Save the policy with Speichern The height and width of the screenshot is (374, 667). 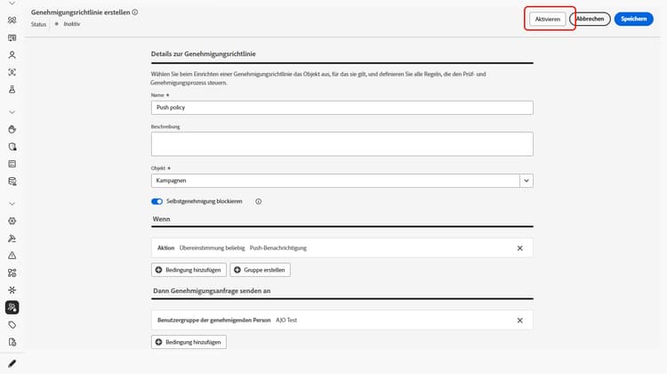(633, 19)
